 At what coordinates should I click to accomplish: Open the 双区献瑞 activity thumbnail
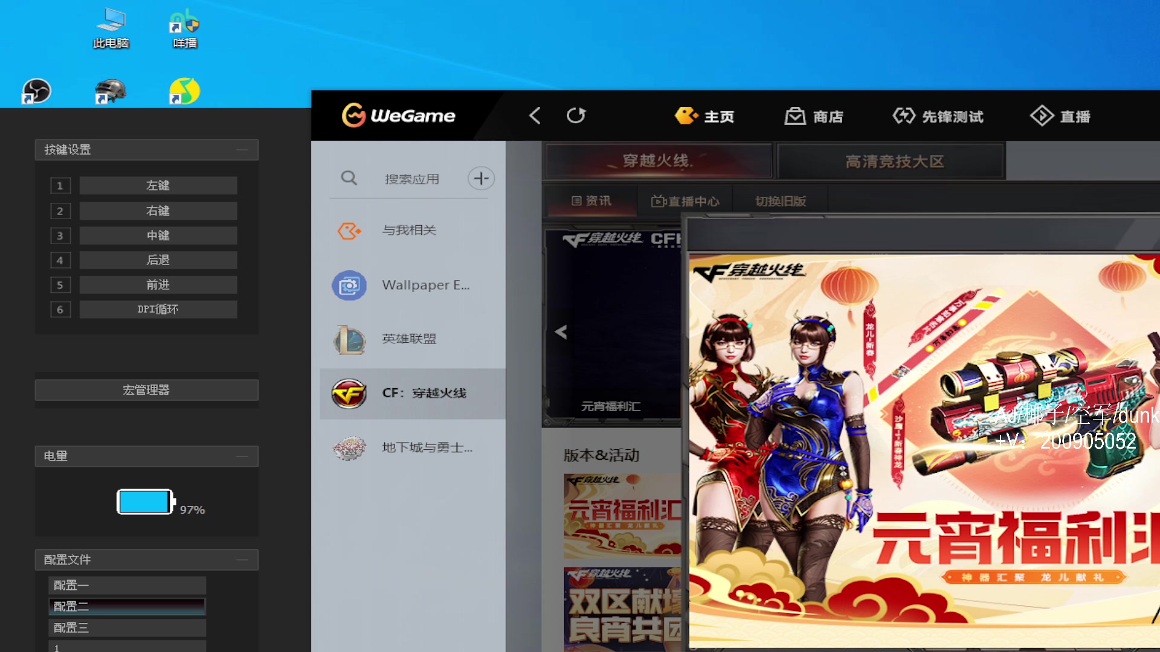coord(623,609)
